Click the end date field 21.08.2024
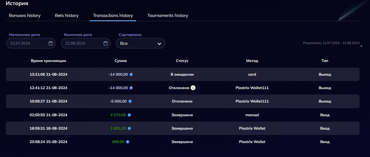The width and height of the screenshot is (370, 157). pyautogui.click(x=82, y=43)
